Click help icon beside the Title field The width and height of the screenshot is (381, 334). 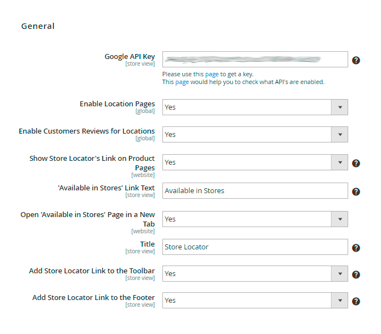click(x=356, y=248)
